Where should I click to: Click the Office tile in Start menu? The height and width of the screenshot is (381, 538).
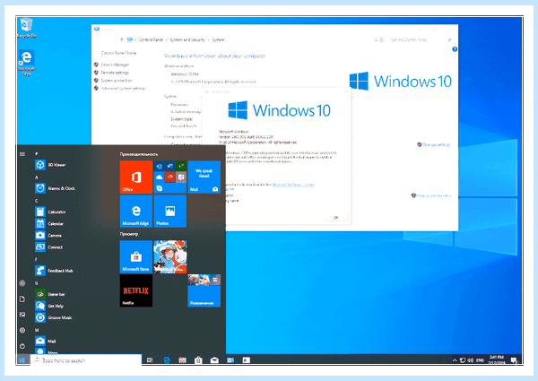pos(136,177)
